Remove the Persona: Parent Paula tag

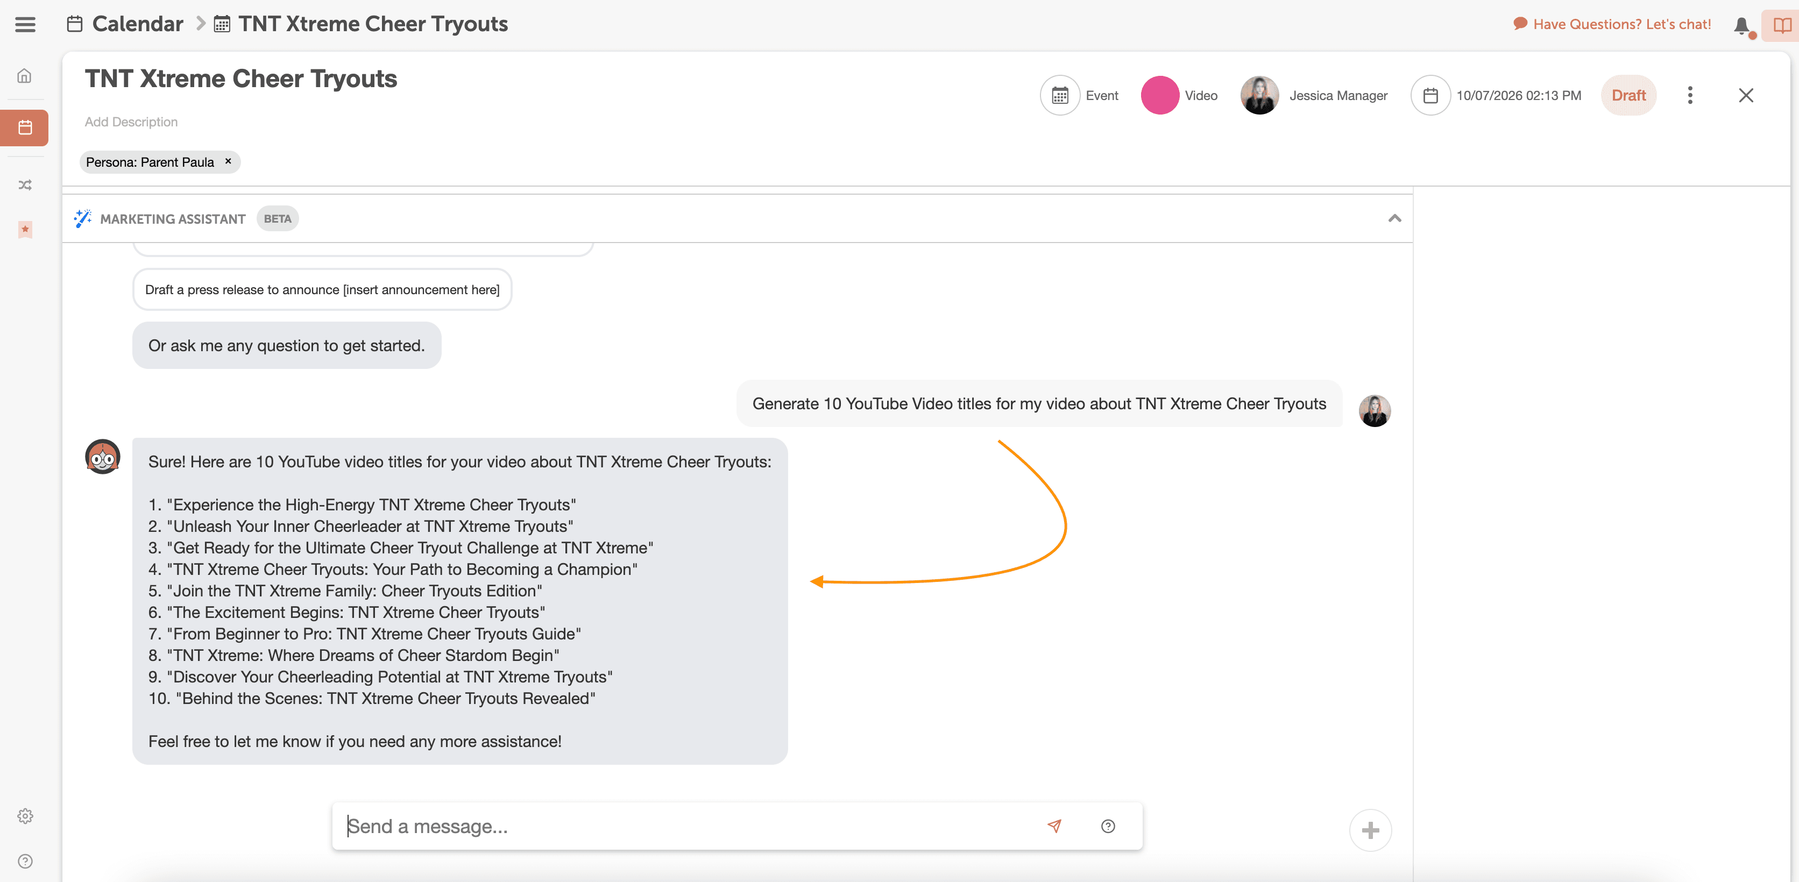pyautogui.click(x=228, y=161)
